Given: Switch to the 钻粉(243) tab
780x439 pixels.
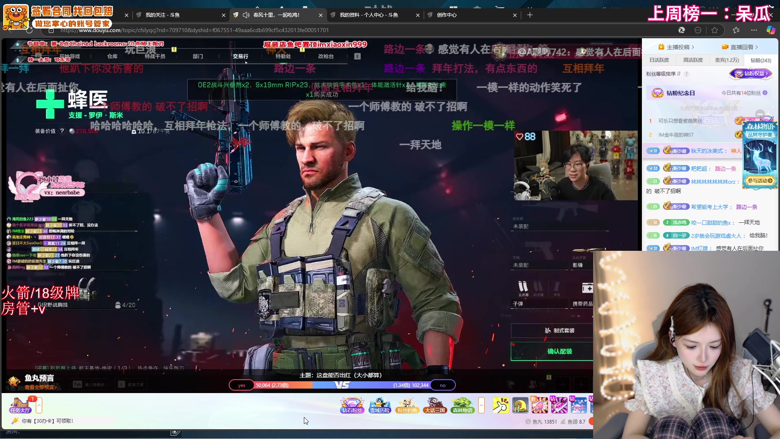Looking at the screenshot, I should click(760, 60).
